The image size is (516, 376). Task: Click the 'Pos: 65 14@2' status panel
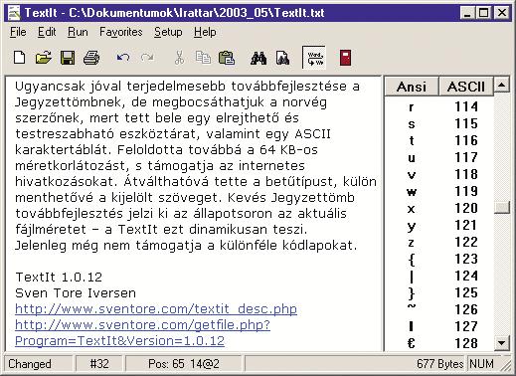(184, 364)
